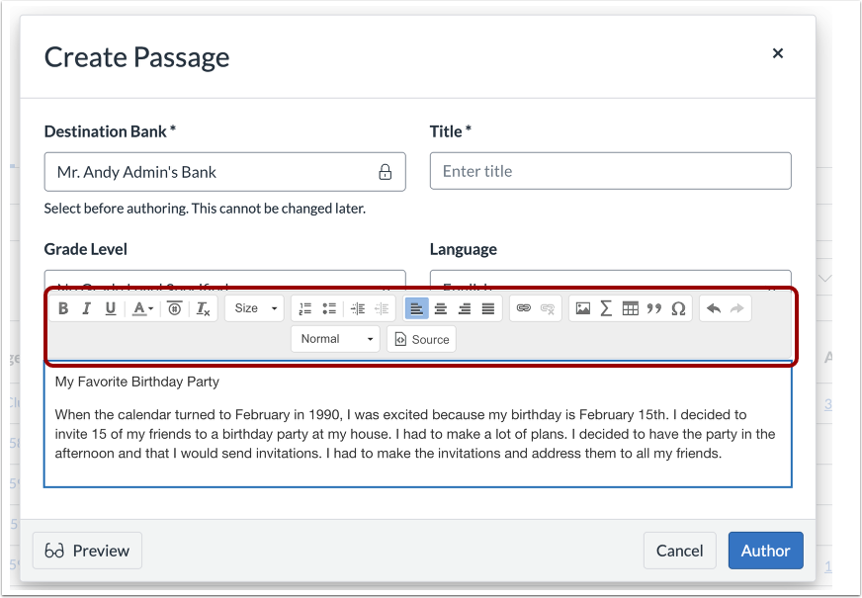Open the font color swatch
This screenshot has height=598, width=862.
(139, 307)
